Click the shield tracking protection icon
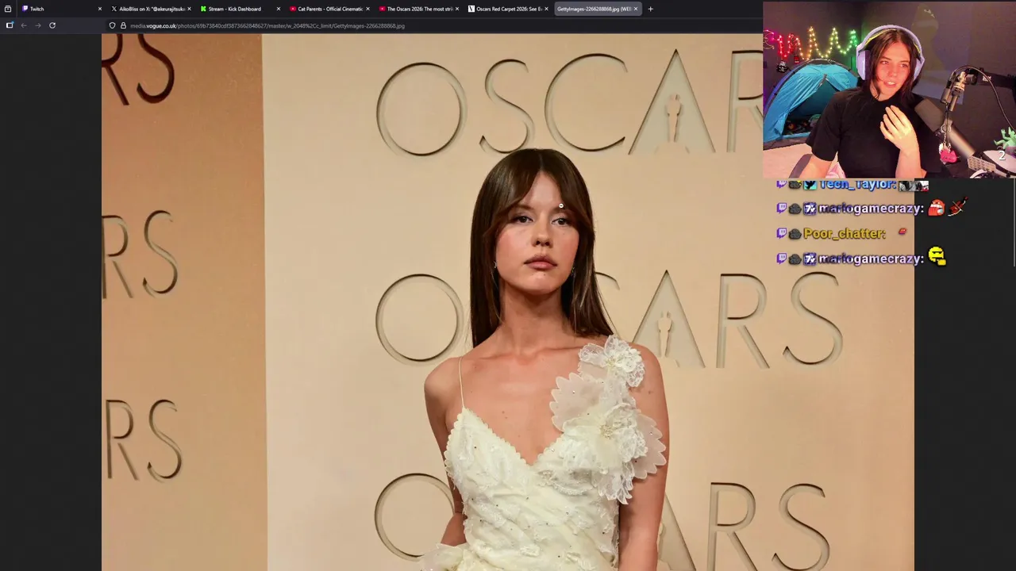This screenshot has width=1016, height=571. [x=112, y=25]
